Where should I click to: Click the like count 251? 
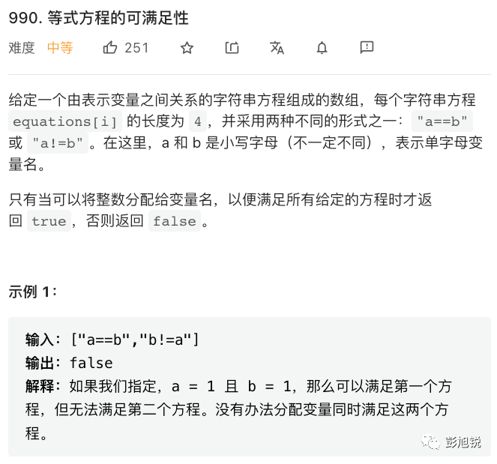click(136, 48)
